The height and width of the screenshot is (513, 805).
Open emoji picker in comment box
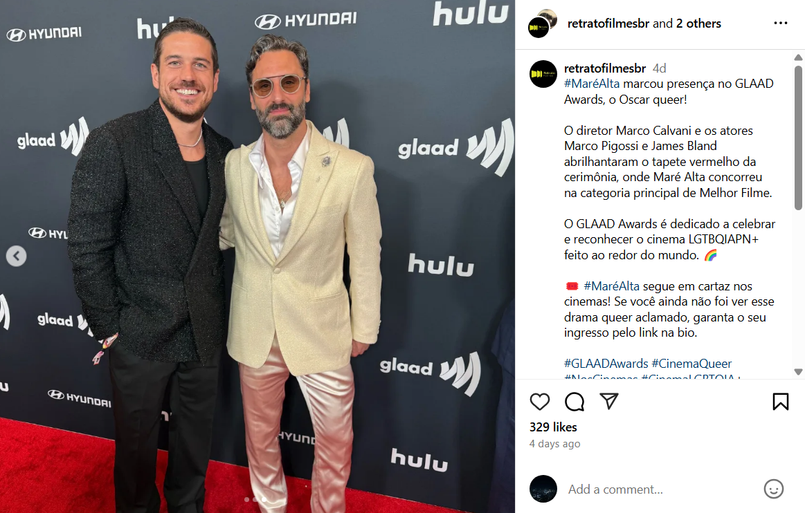(x=773, y=489)
